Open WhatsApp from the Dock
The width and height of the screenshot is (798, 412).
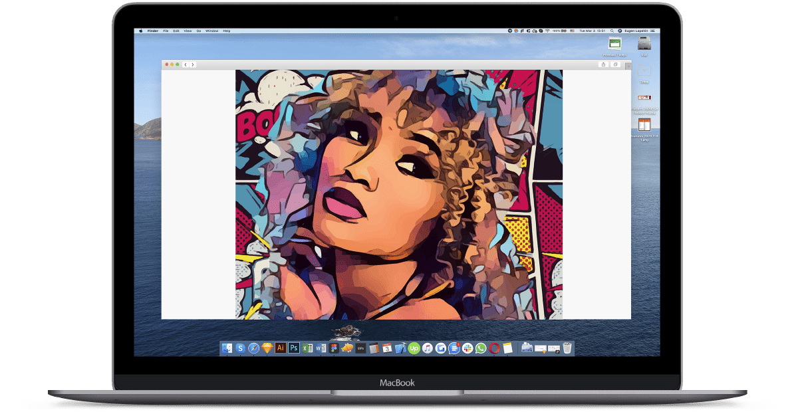[x=481, y=348]
